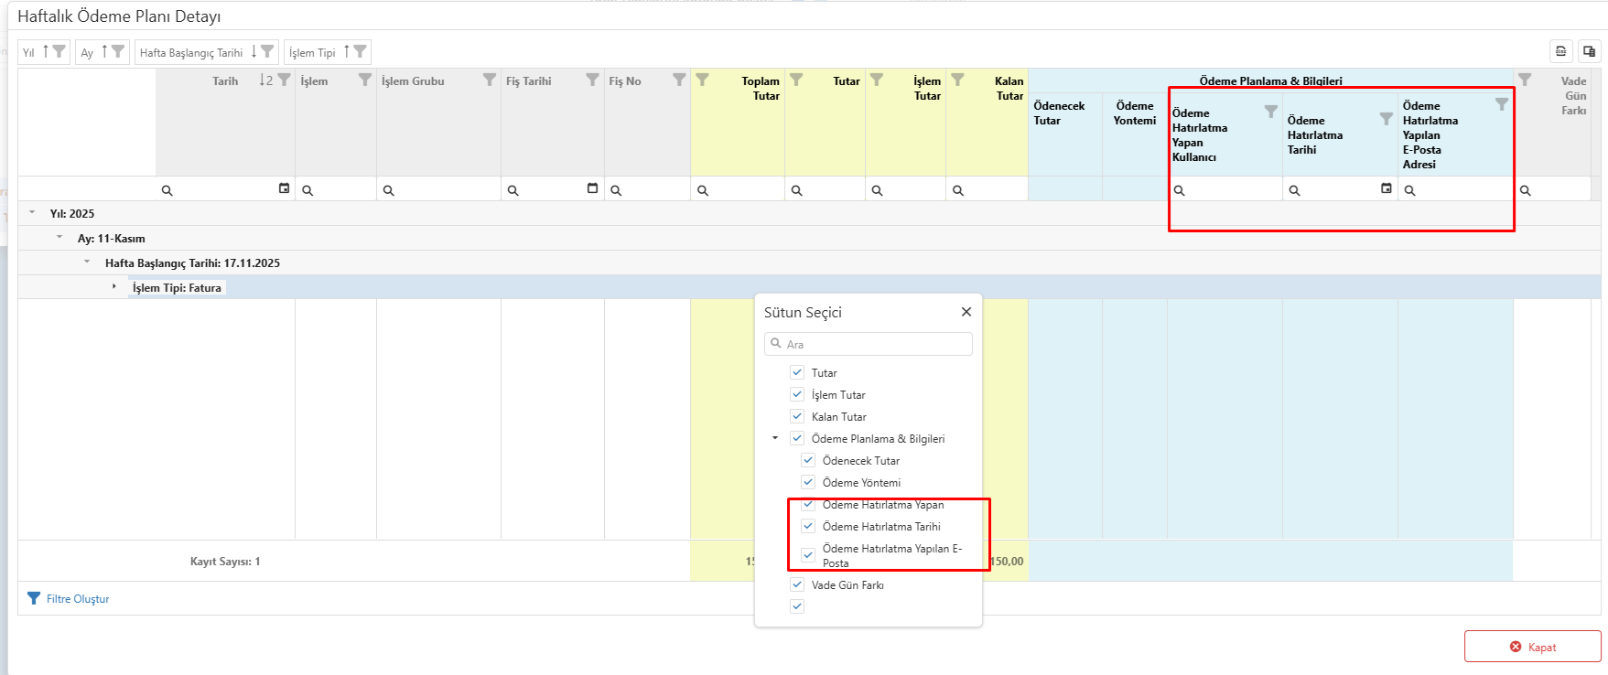Click the Kapat button
The height and width of the screenshot is (675, 1608).
coord(1533,647)
